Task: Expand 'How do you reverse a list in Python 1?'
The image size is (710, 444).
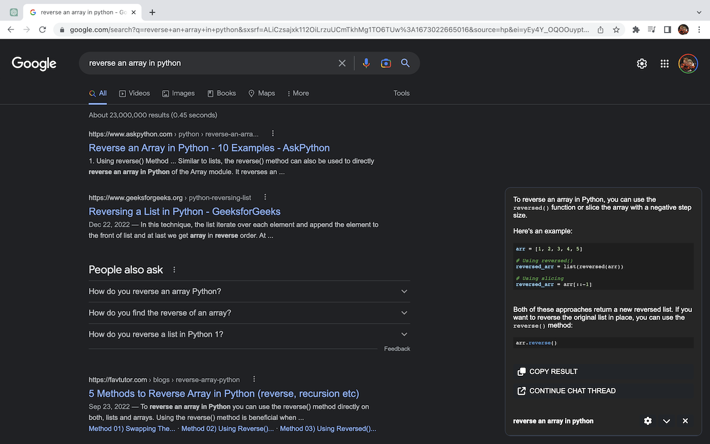Action: (x=250, y=334)
